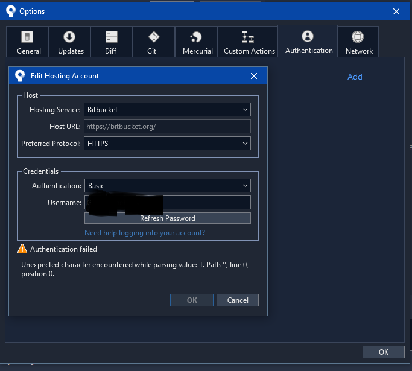Image resolution: width=412 pixels, height=371 pixels.
Task: Click the Host URL field
Action: (167, 127)
